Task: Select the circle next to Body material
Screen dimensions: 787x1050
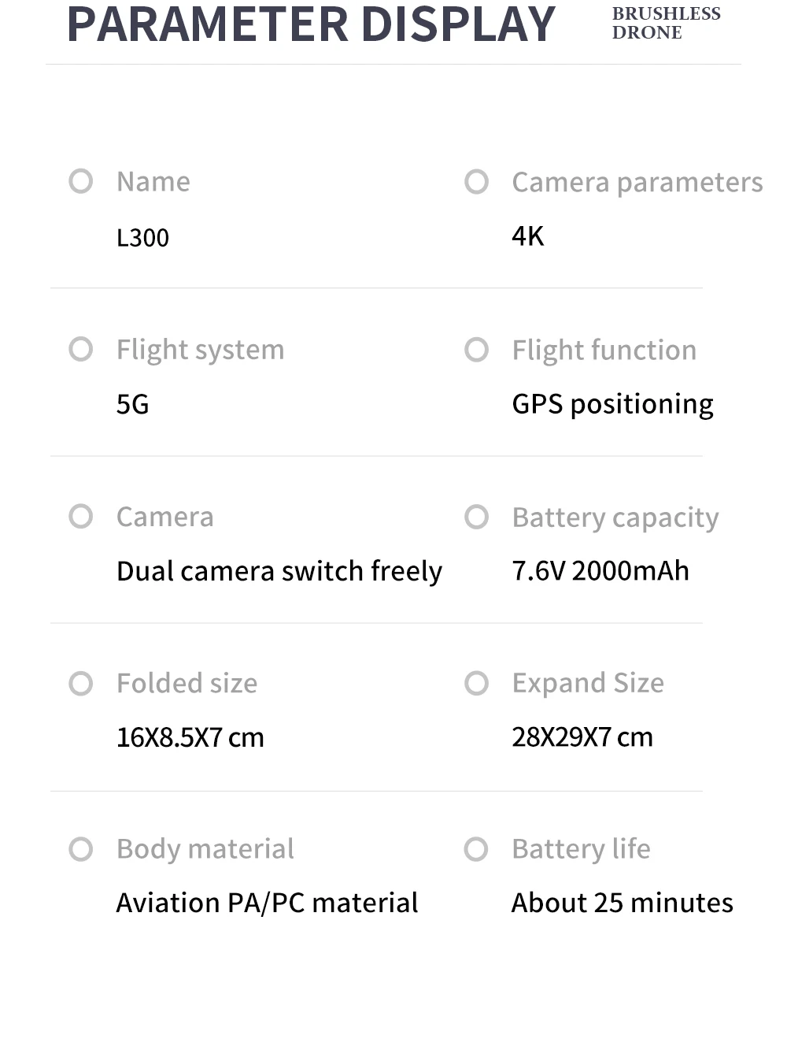Action: pos(81,849)
